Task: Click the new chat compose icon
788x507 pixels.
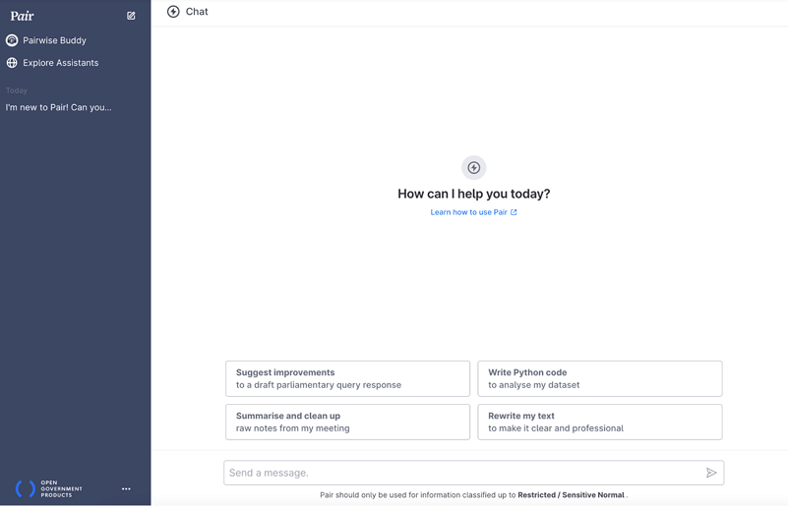Action: (131, 16)
